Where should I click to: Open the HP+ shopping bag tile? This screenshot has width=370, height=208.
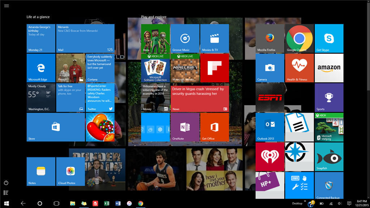pyautogui.click(x=270, y=185)
